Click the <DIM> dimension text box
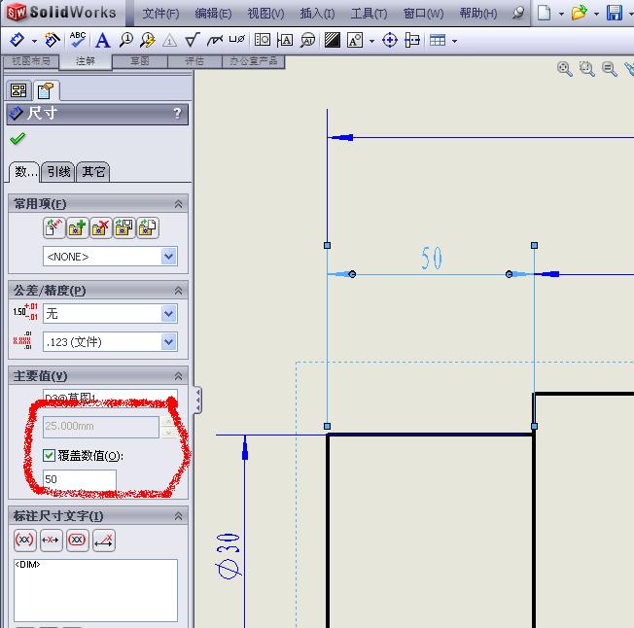The height and width of the screenshot is (628, 634). 95,590
